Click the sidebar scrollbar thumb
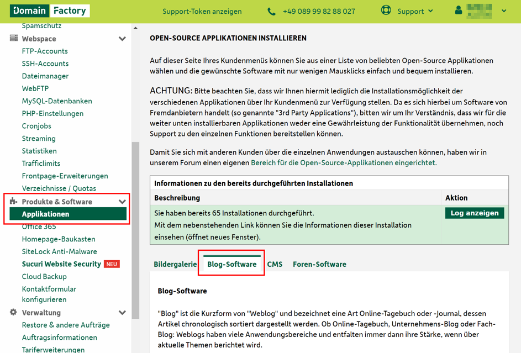Viewport: 521px width, 353px height. 135,230
